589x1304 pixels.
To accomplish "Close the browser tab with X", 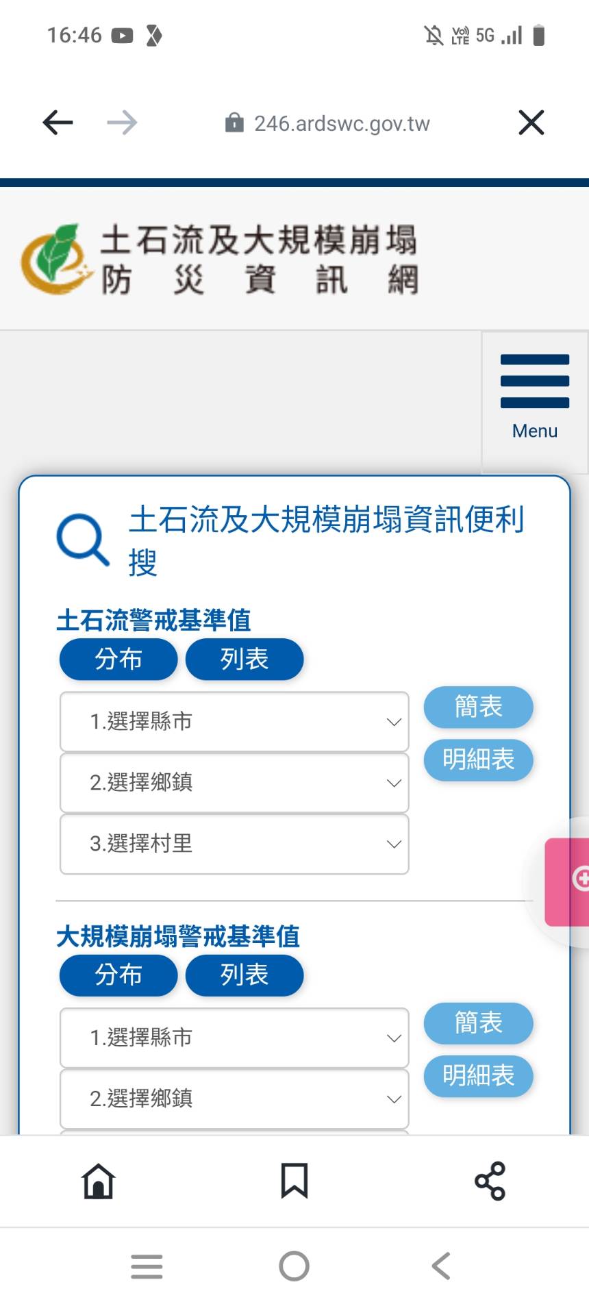I will [531, 123].
